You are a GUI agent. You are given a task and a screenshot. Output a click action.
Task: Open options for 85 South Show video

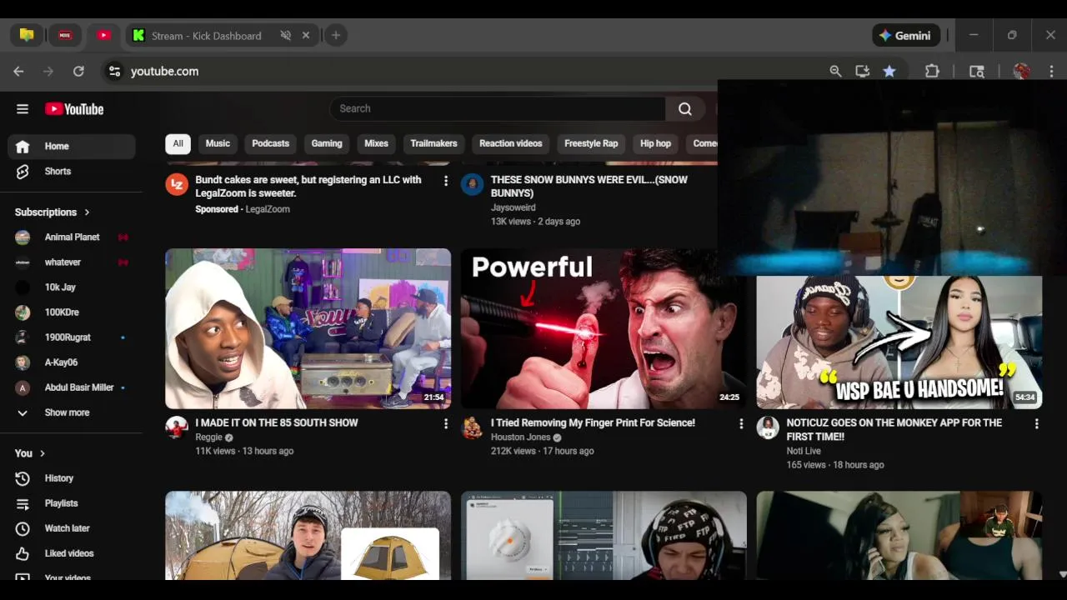[446, 424]
